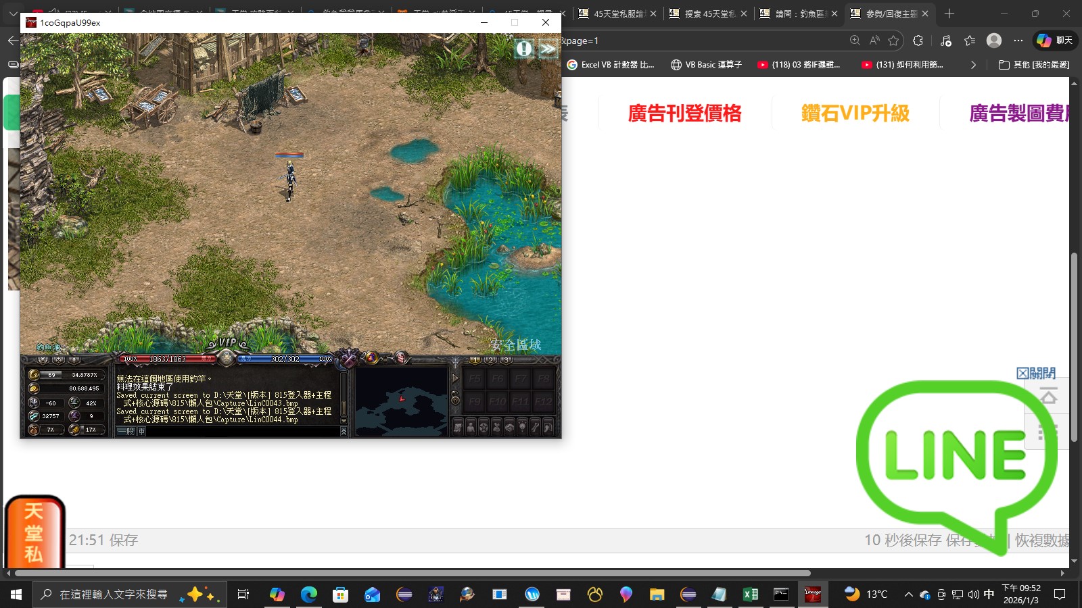Click the music note media icon in toolbar
This screenshot has height=608, width=1082.
pyautogui.click(x=945, y=41)
